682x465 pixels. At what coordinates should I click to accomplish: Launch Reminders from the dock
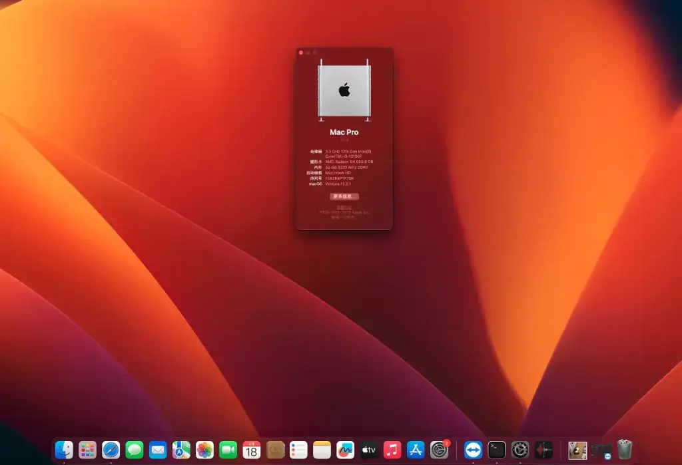(x=299, y=450)
